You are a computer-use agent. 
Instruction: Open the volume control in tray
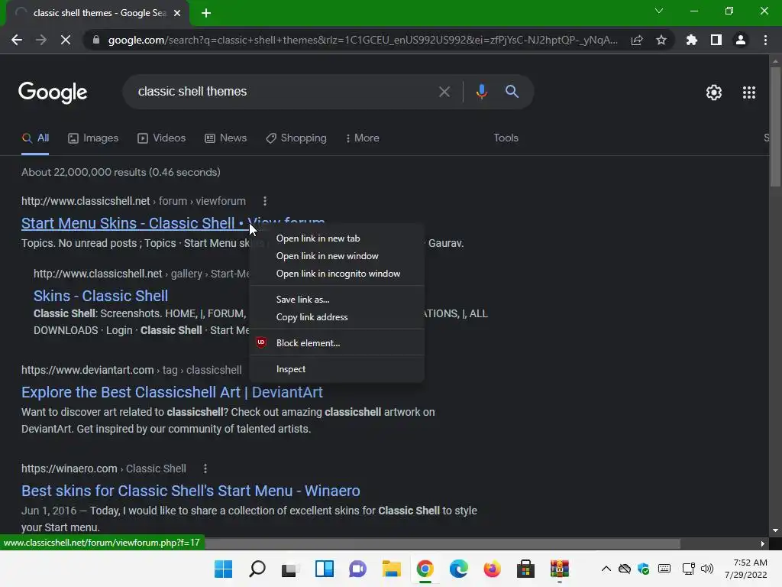tap(707, 569)
